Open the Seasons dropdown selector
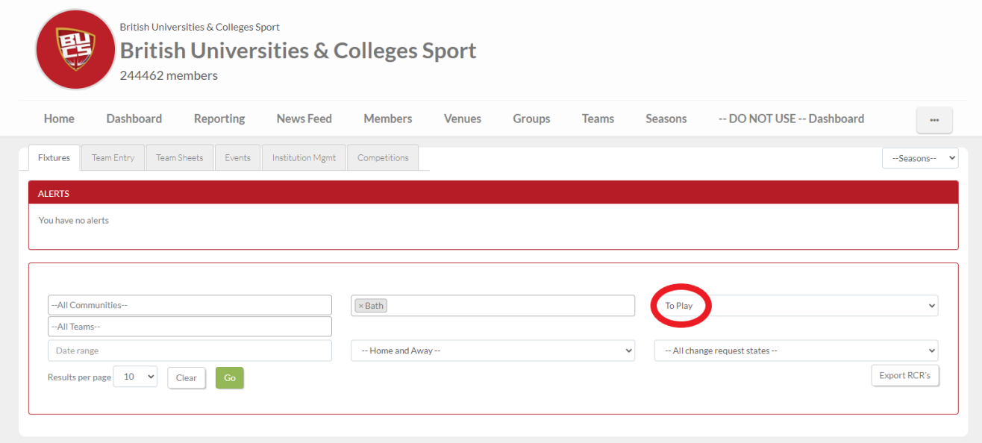 (x=920, y=158)
